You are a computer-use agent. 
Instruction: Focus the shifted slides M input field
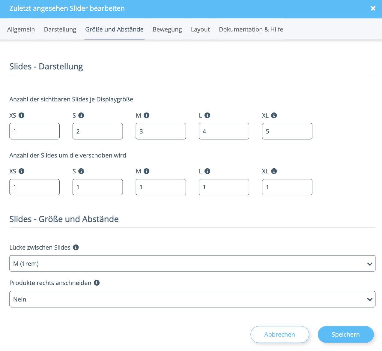(161, 187)
